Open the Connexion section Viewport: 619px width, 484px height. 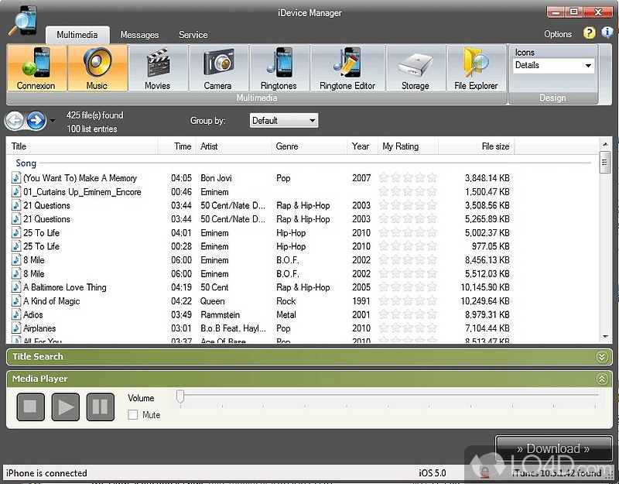[x=36, y=68]
